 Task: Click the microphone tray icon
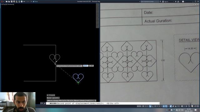(x=172, y=110)
